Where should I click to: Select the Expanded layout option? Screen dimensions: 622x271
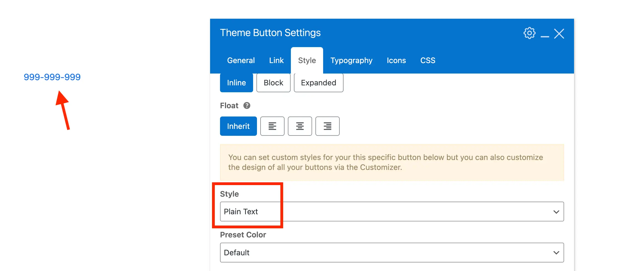point(319,83)
